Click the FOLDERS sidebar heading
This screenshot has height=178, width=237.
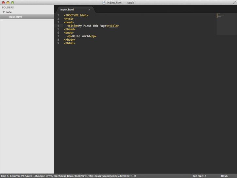pyautogui.click(x=8, y=8)
